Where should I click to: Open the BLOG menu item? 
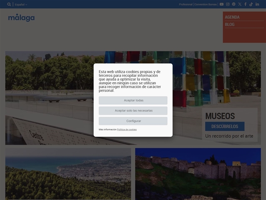[x=229, y=25]
